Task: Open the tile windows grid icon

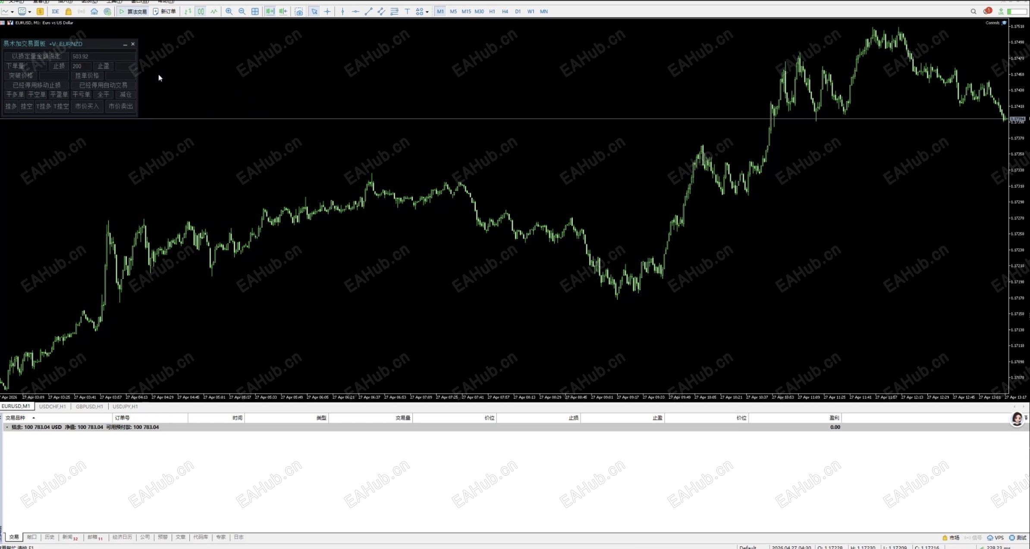Action: tap(255, 12)
